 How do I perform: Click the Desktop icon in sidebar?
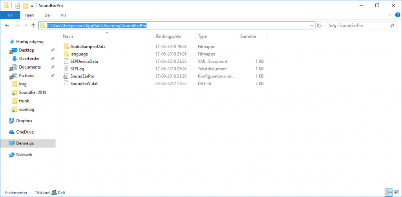coord(13,51)
